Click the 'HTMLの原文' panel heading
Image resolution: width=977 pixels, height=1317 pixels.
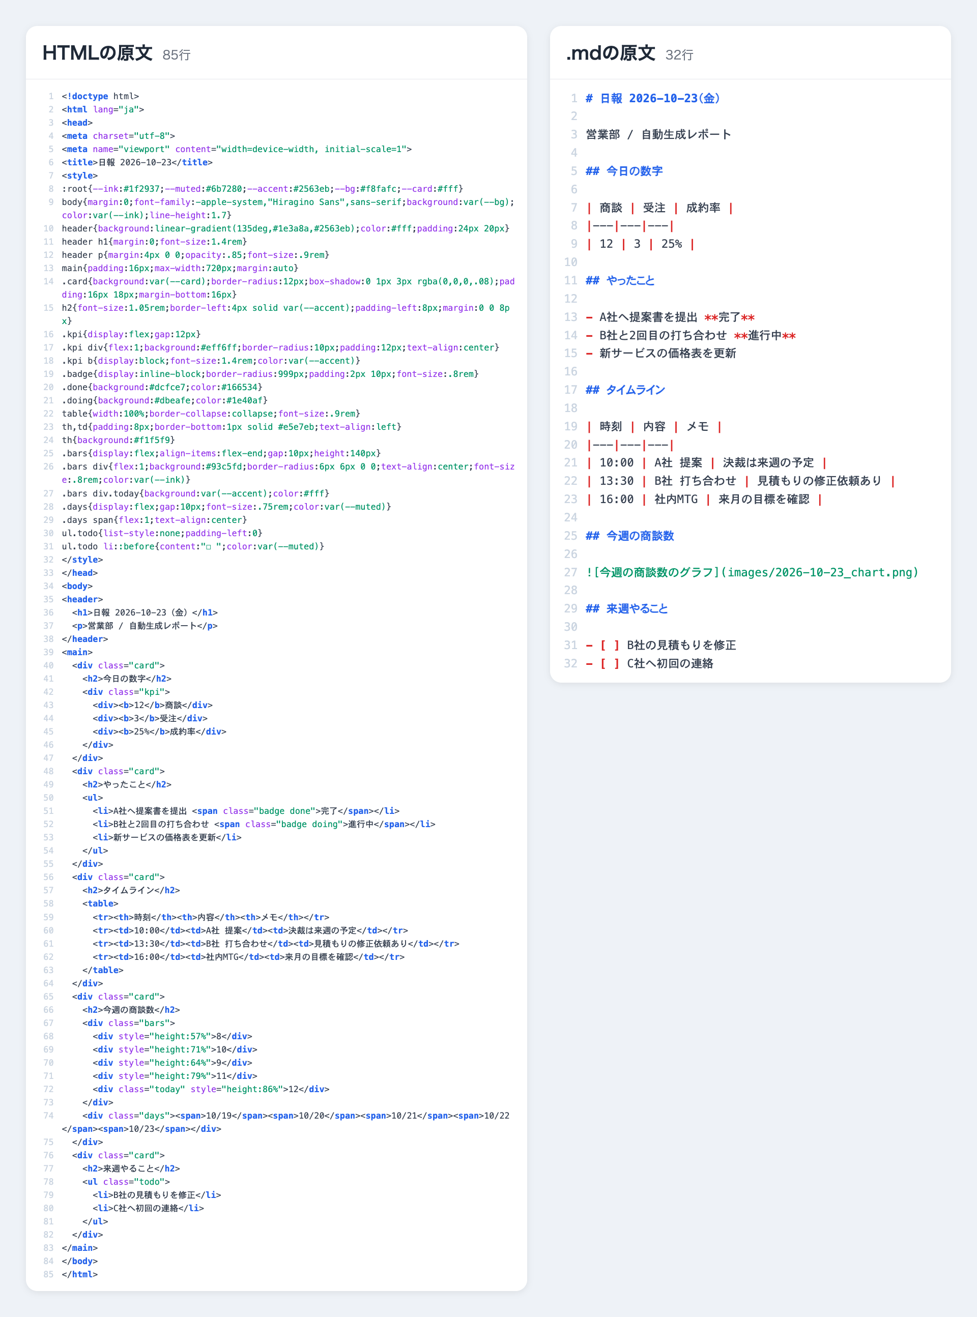click(98, 53)
